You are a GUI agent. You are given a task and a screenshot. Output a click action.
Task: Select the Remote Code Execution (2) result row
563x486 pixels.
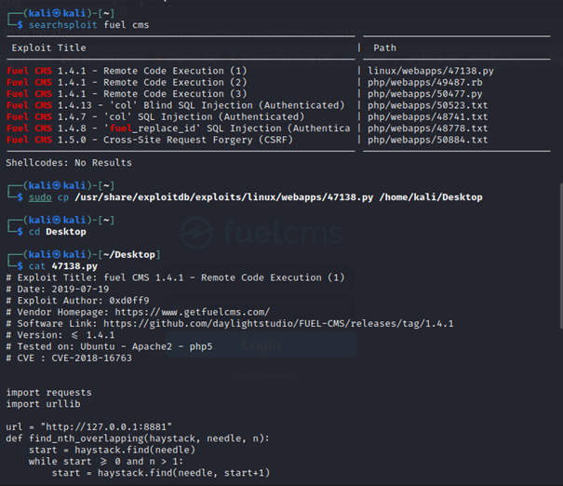coord(127,82)
